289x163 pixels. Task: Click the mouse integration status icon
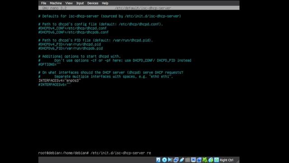(x=211, y=160)
